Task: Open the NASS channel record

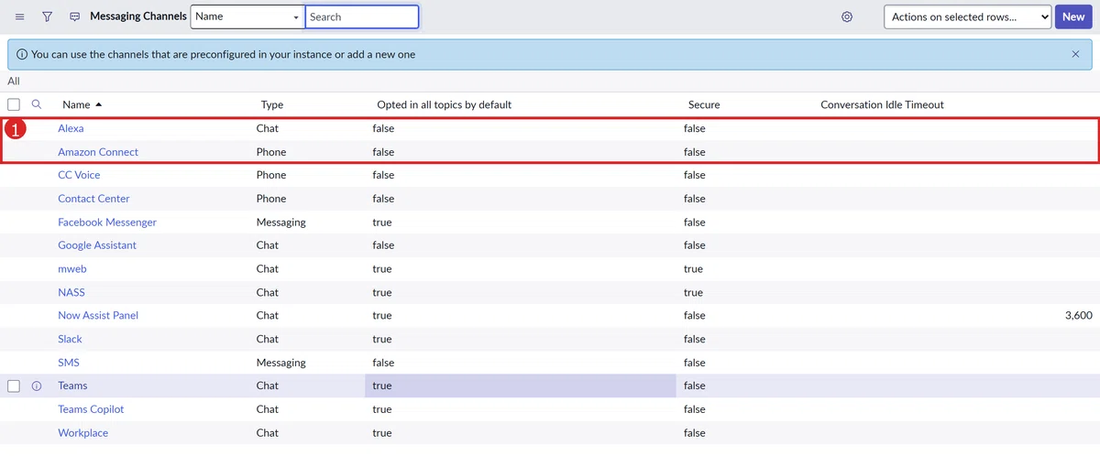Action: pyautogui.click(x=71, y=293)
